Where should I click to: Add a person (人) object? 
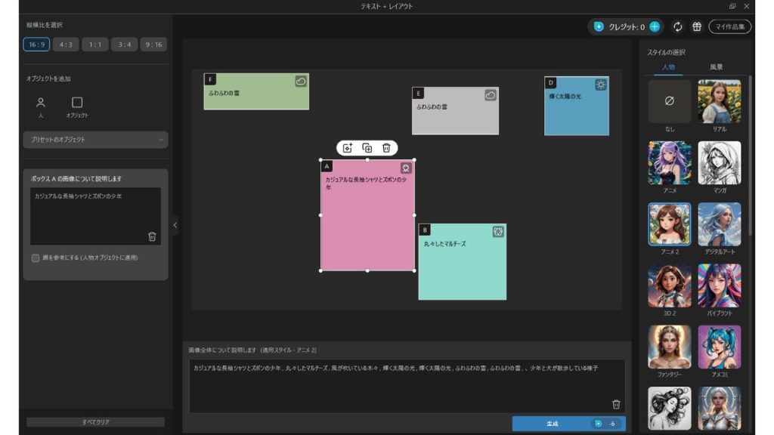(x=41, y=106)
